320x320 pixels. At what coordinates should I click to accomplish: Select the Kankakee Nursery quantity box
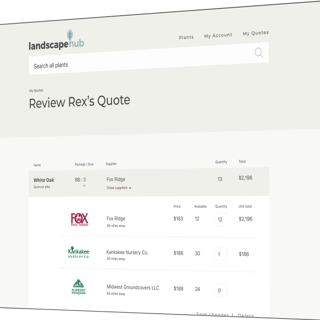pos(221,254)
